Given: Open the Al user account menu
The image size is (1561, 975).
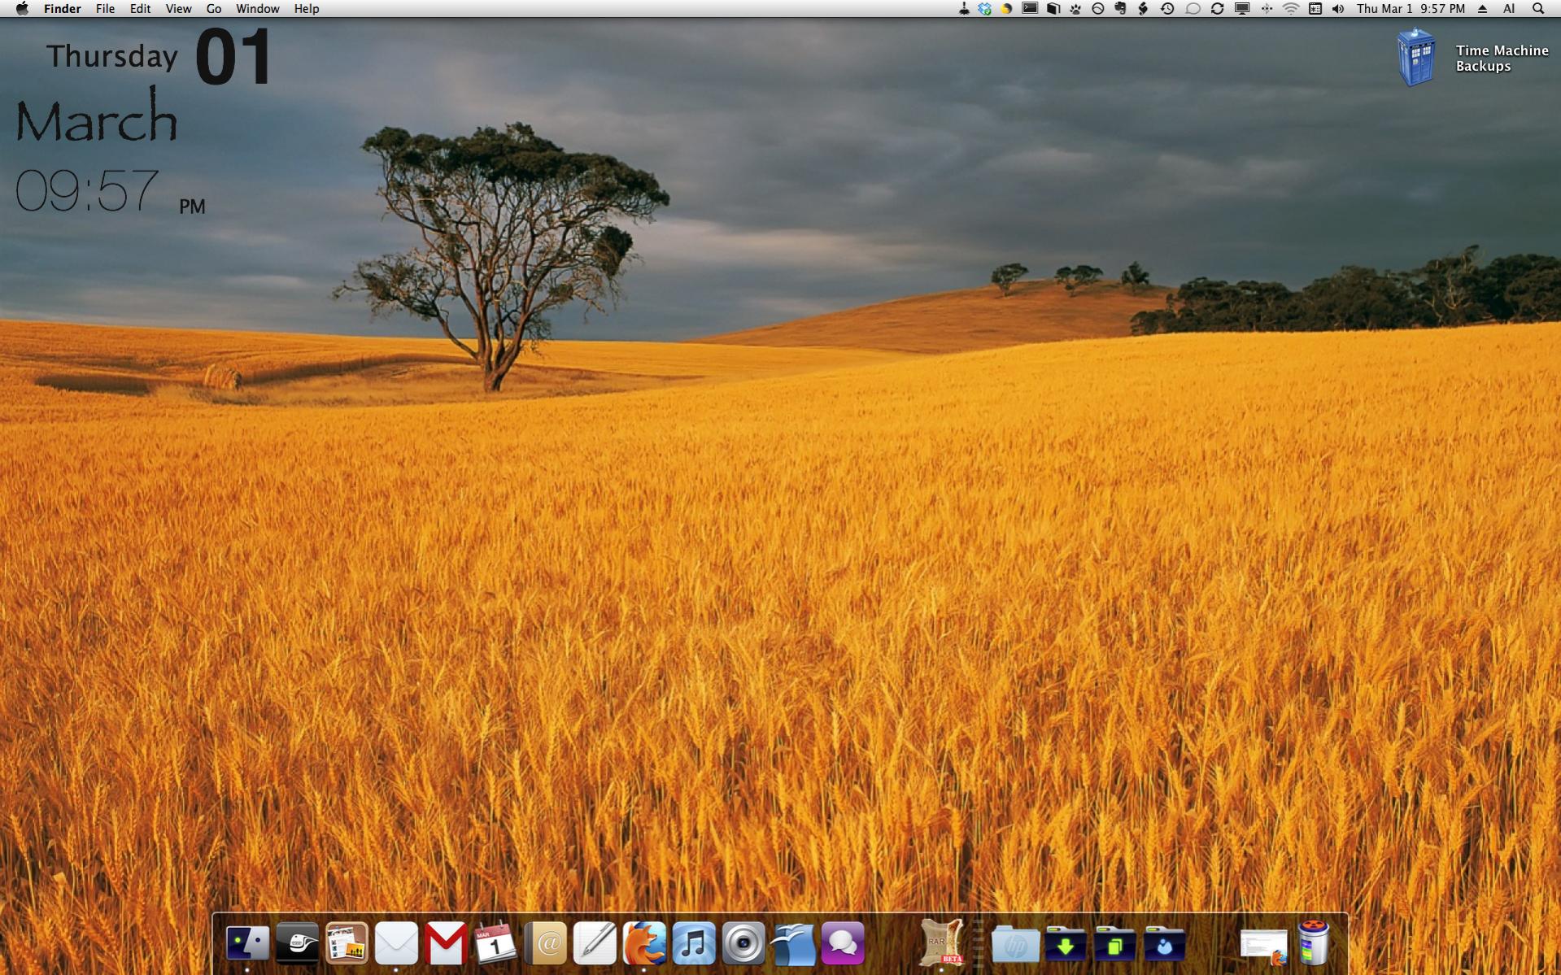Looking at the screenshot, I should [1509, 8].
